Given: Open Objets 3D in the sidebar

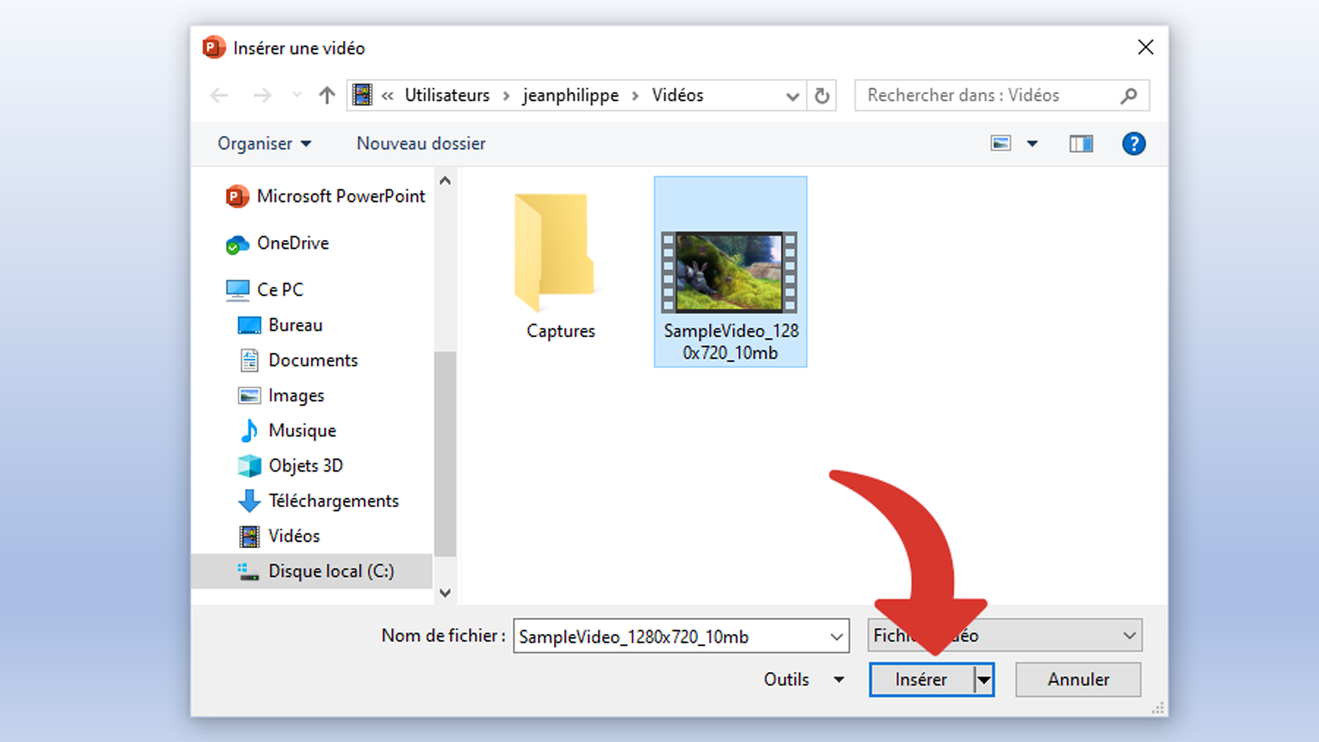Looking at the screenshot, I should tap(290, 466).
